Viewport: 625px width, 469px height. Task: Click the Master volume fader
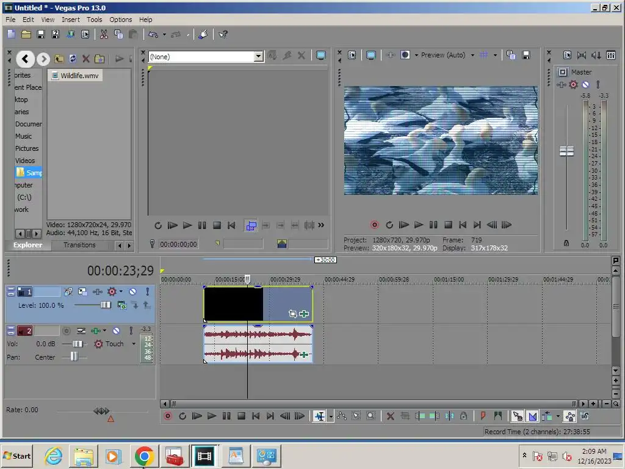pyautogui.click(x=566, y=151)
